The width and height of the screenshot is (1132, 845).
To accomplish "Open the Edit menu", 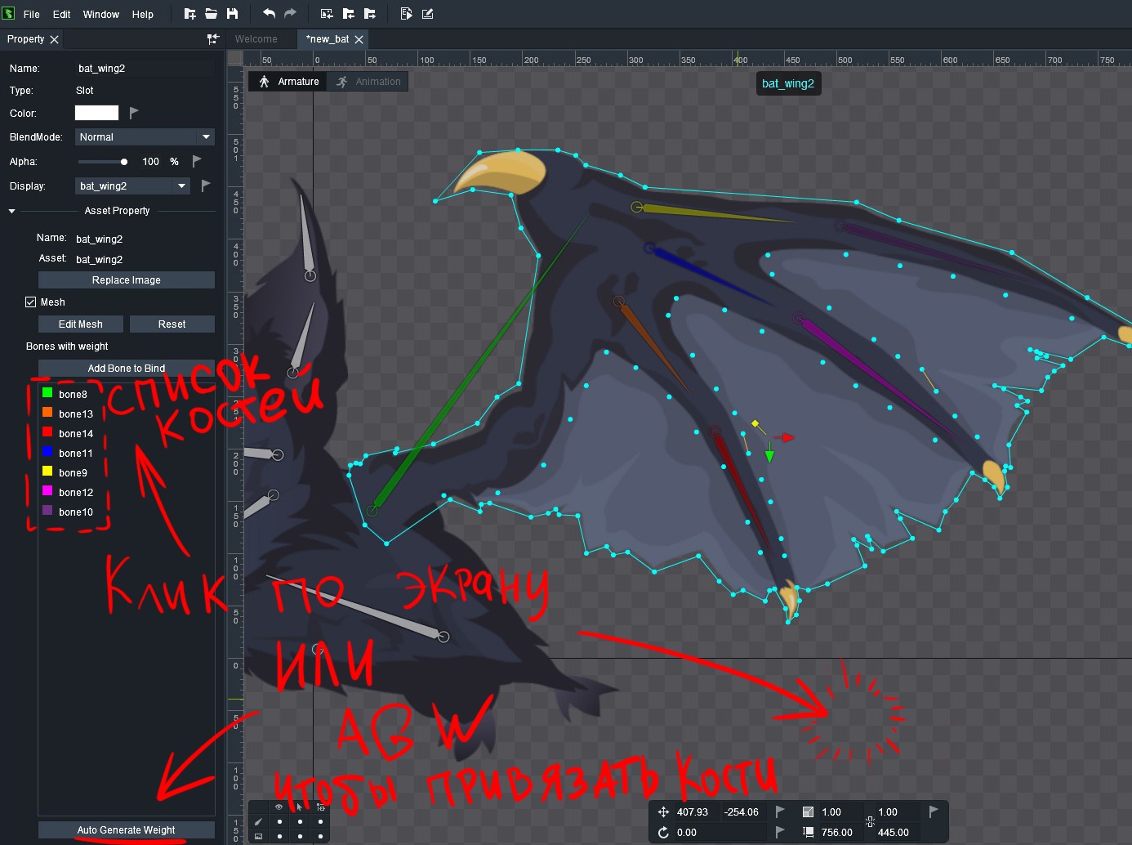I will click(61, 14).
